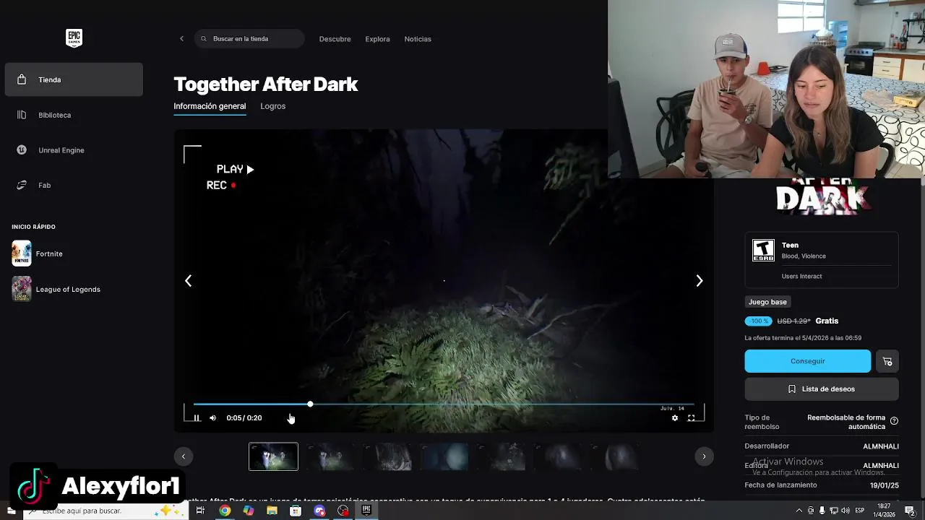Image resolution: width=925 pixels, height=520 pixels.
Task: Select the fourth media thumbnail
Action: tap(444, 456)
